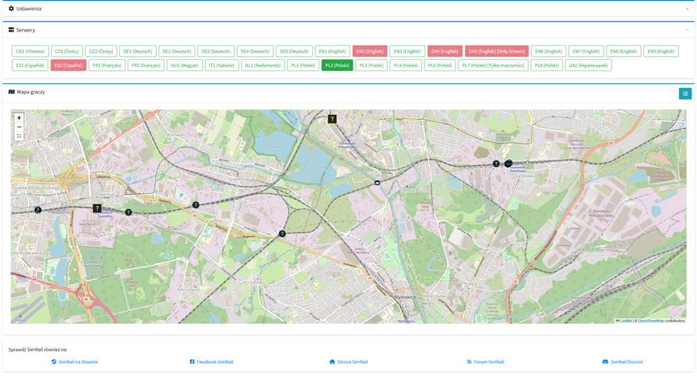Click the Discord icon in footer
Screen dimensions: 697x376
605,362
